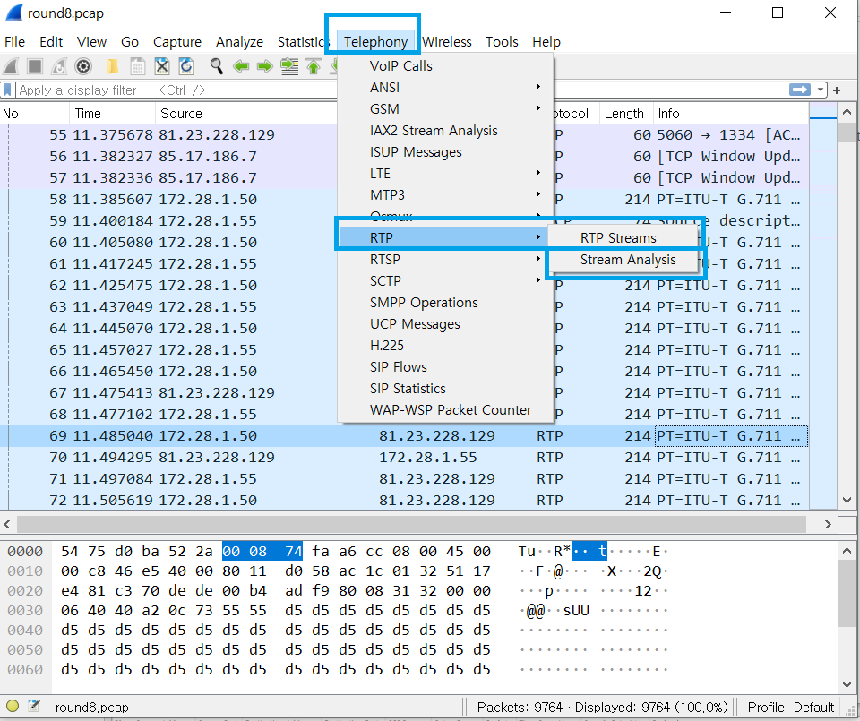Reload this file with the circular arrow icon
Image resolution: width=860 pixels, height=721 pixels.
point(186,66)
